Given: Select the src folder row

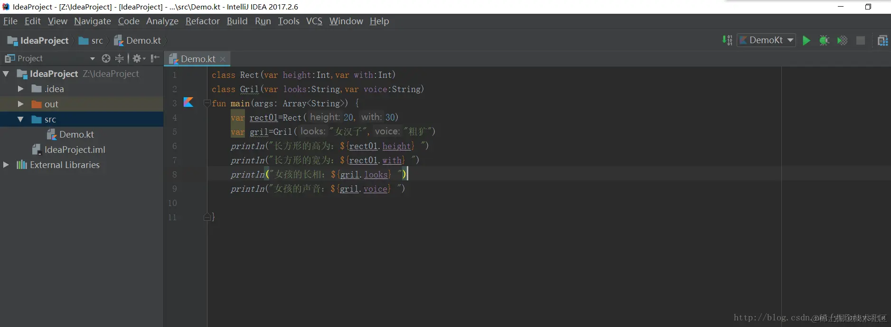Looking at the screenshot, I should point(82,119).
